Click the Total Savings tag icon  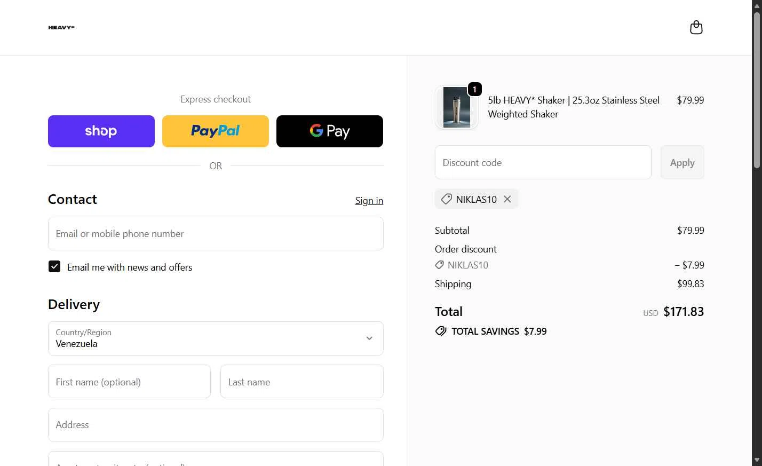[441, 331]
